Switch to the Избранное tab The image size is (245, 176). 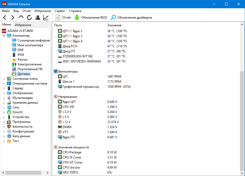tap(23, 25)
